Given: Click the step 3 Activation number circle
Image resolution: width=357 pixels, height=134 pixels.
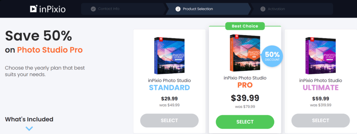Looking at the screenshot, I should 263,9.
